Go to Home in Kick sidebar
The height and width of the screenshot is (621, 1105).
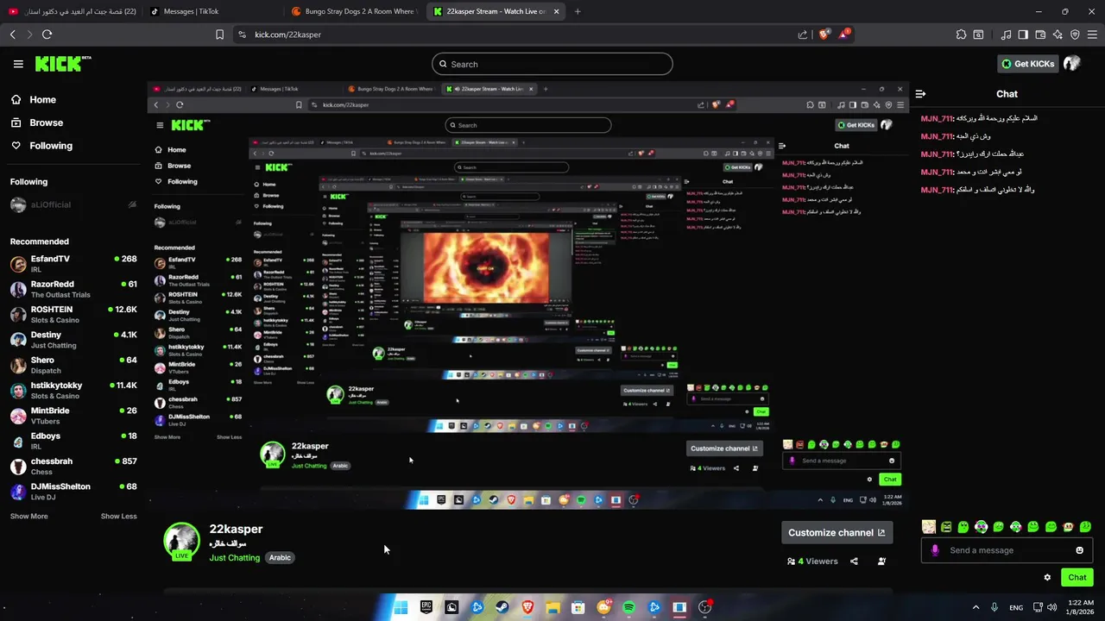tap(34, 100)
